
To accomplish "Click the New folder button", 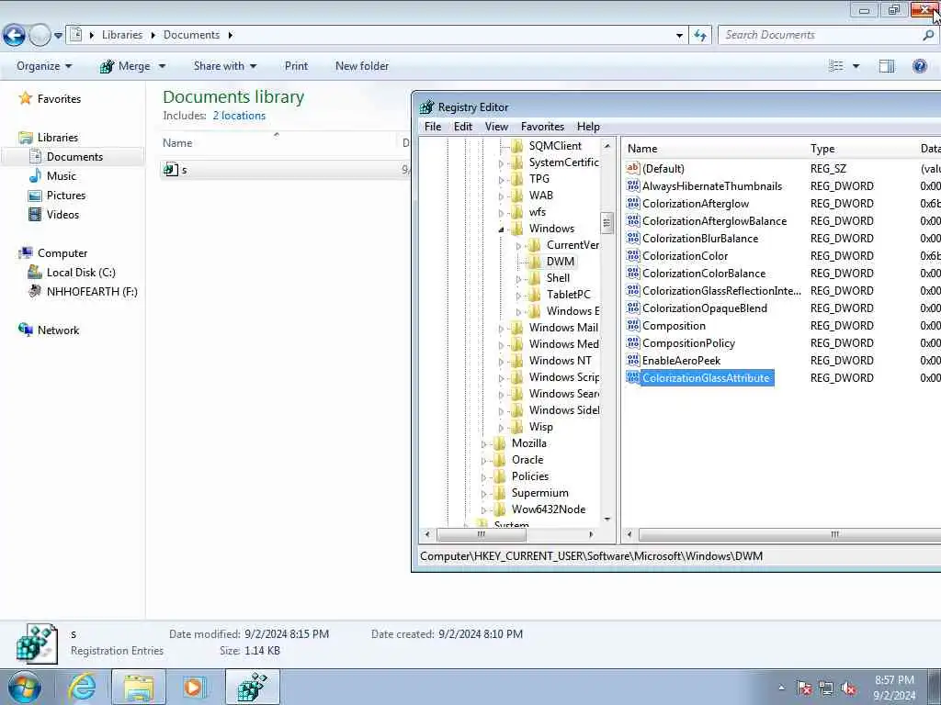I will click(362, 66).
